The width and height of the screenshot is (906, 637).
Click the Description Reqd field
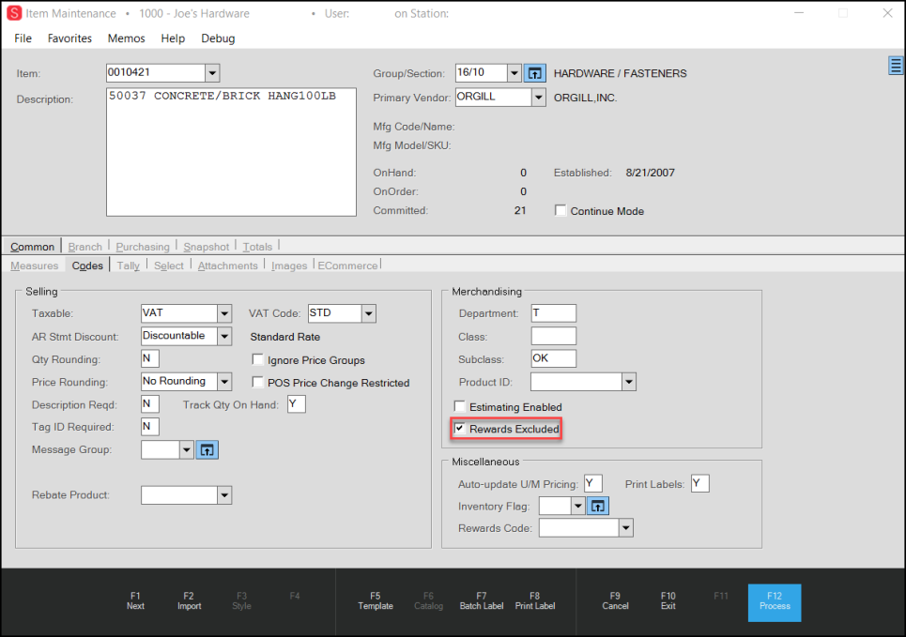[150, 403]
